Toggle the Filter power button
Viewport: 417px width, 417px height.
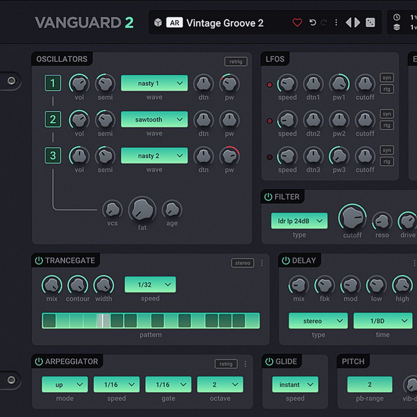tap(268, 197)
